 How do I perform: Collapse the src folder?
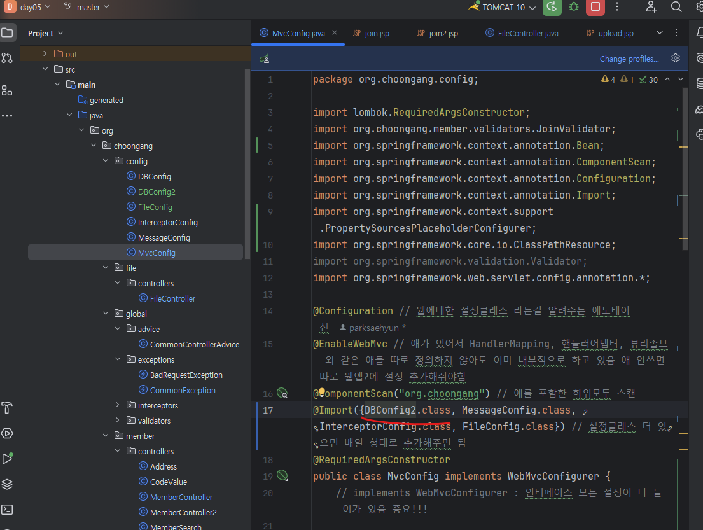[45, 69]
